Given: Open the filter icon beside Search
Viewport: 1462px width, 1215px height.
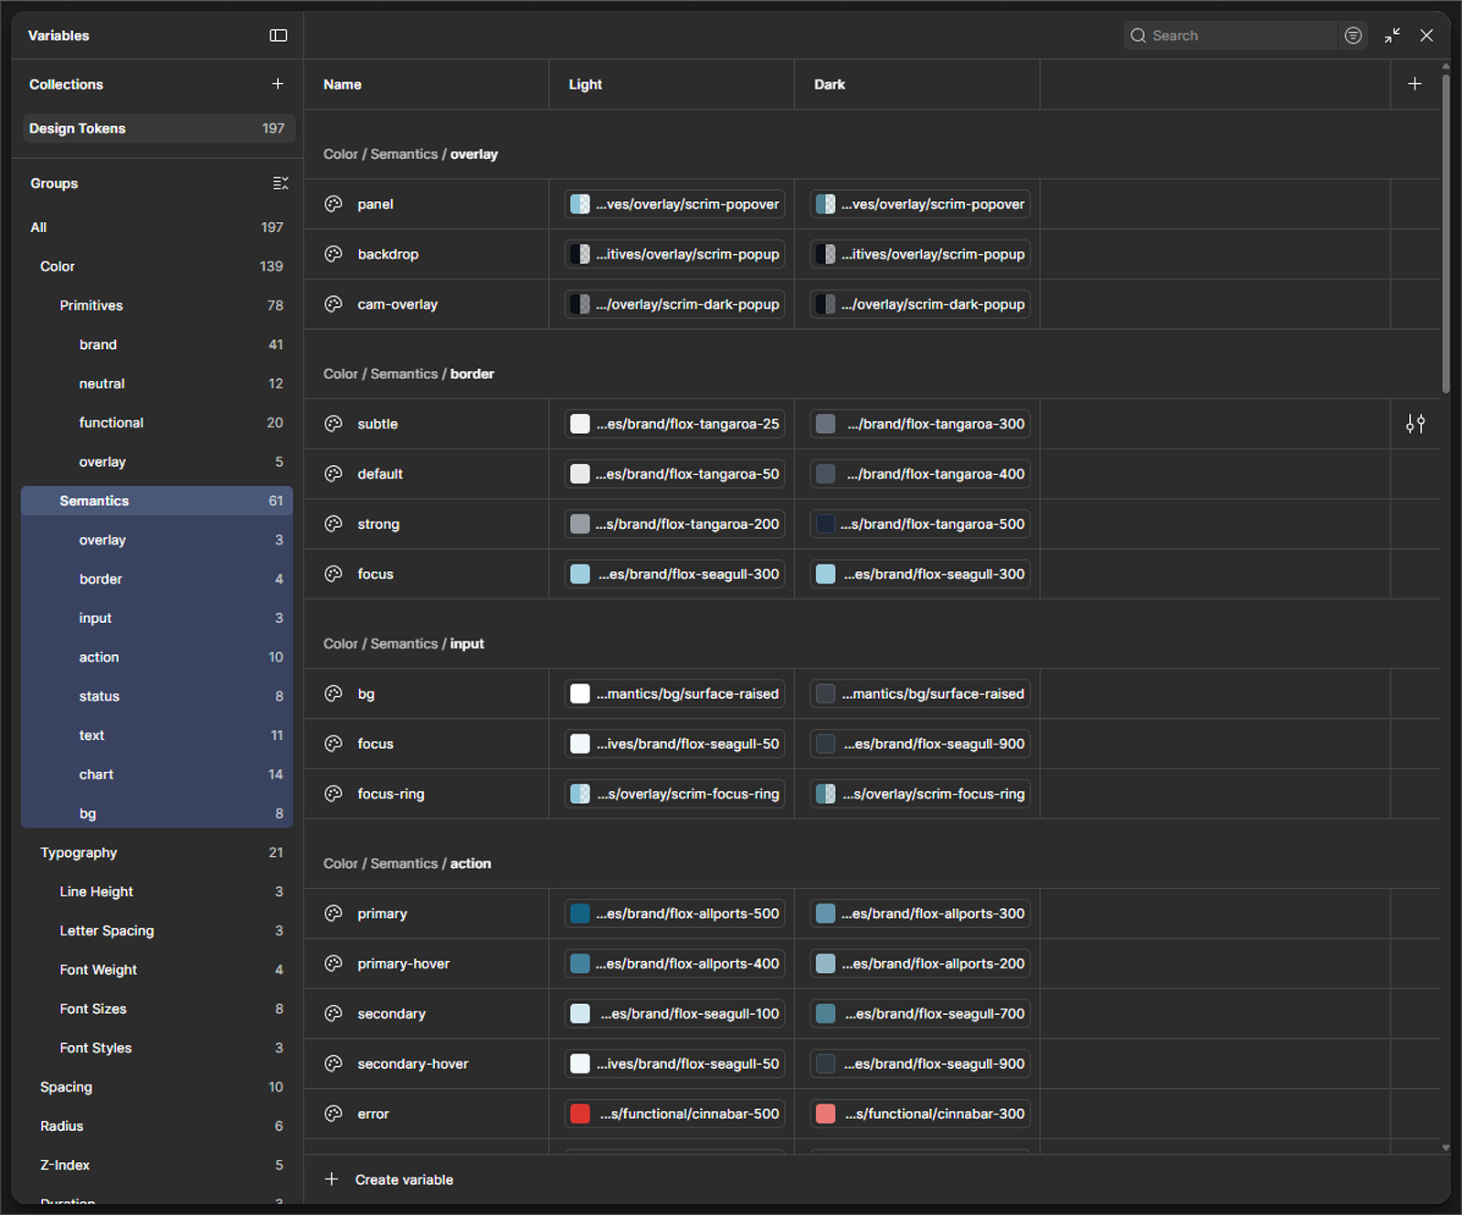Looking at the screenshot, I should tap(1353, 36).
